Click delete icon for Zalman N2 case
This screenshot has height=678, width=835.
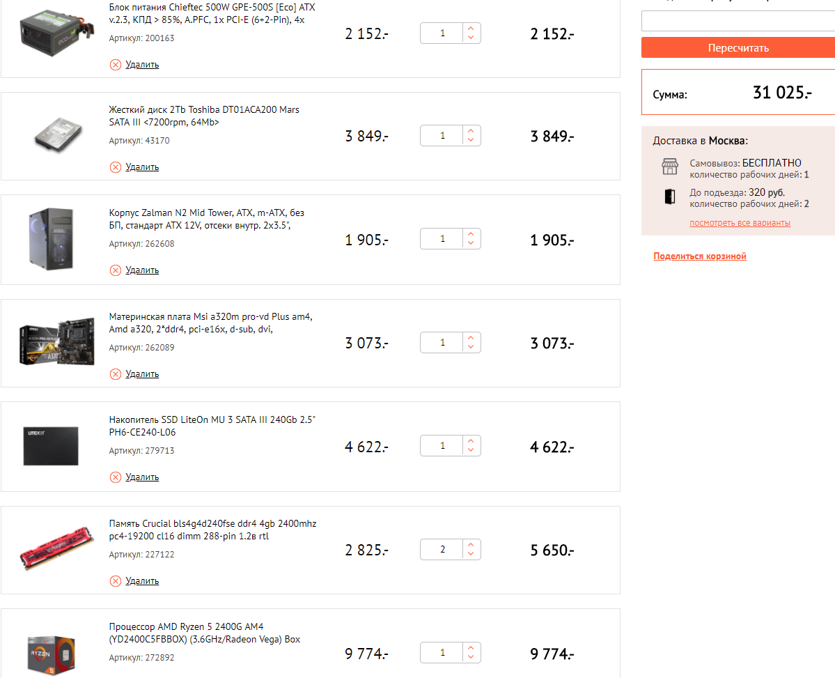click(116, 270)
